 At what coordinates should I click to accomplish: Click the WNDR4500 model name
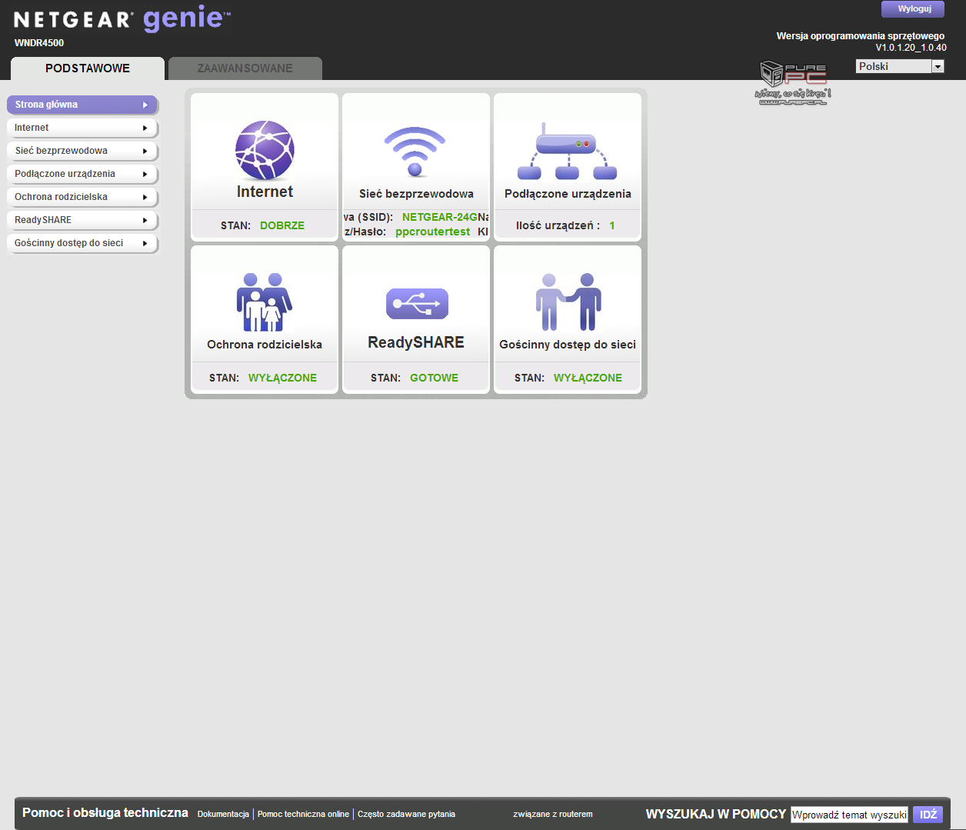tap(39, 43)
